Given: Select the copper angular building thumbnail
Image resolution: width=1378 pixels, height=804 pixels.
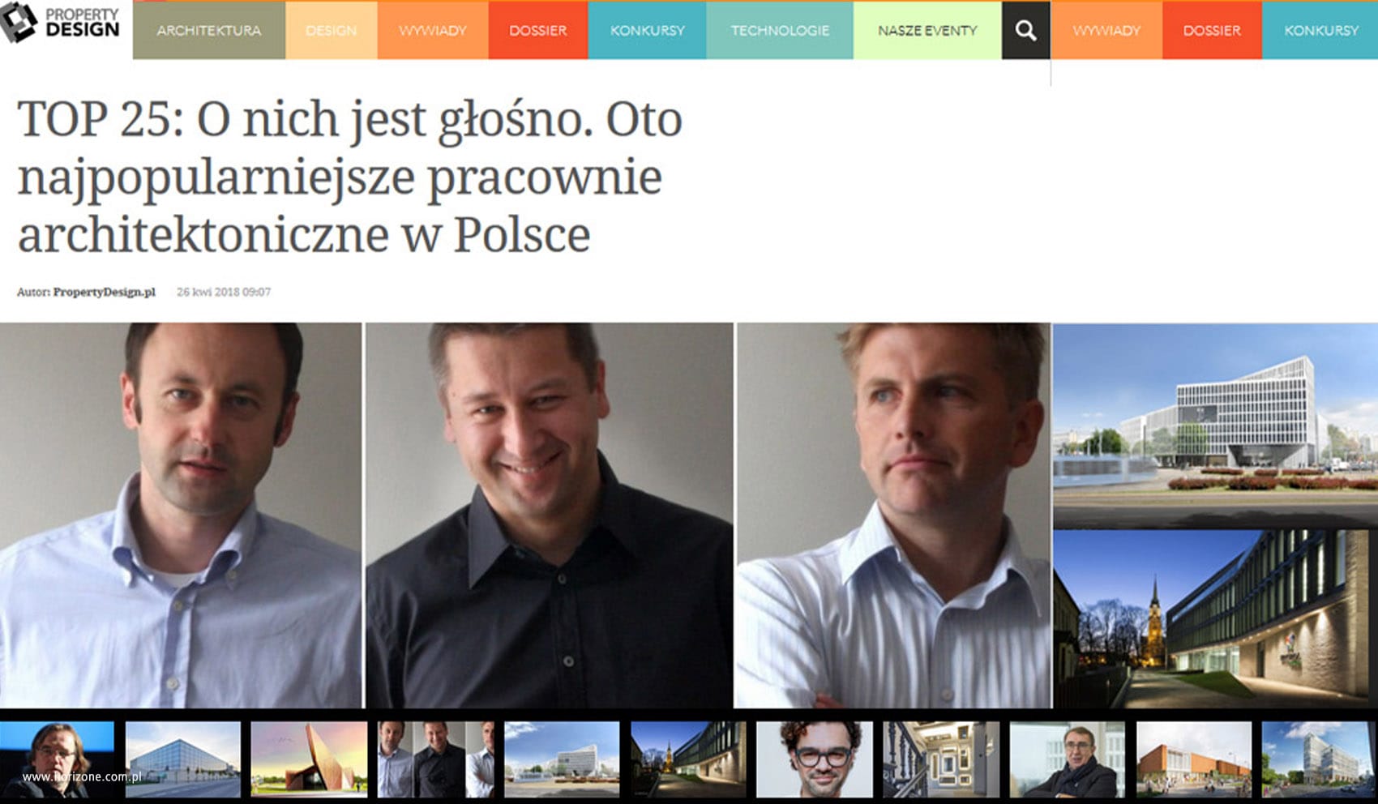Looking at the screenshot, I should point(309,759).
